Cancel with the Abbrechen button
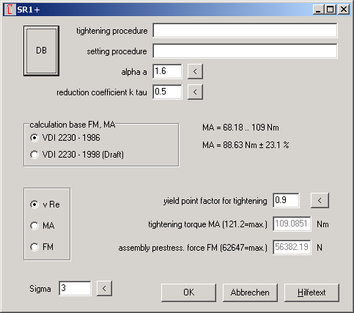This screenshot has height=313, width=354. click(x=250, y=292)
